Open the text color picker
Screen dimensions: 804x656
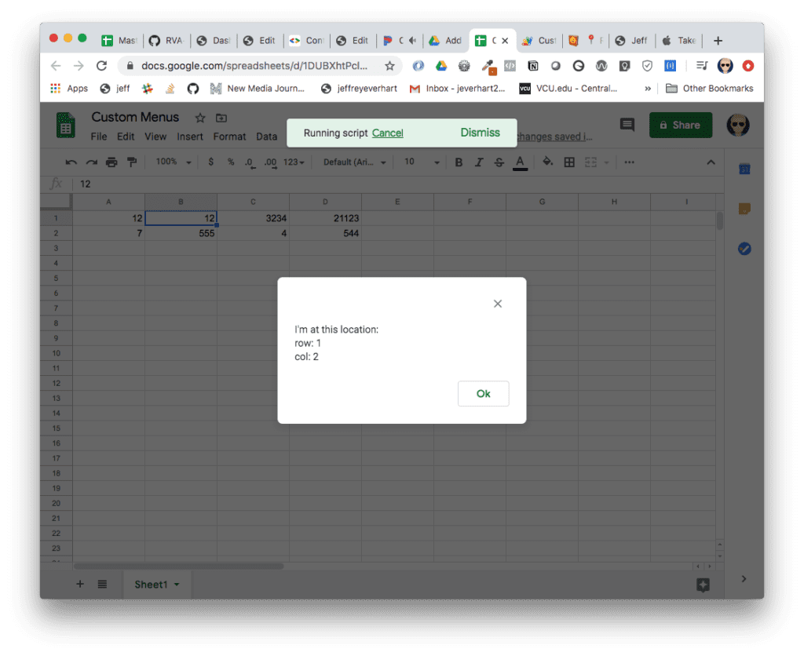520,162
